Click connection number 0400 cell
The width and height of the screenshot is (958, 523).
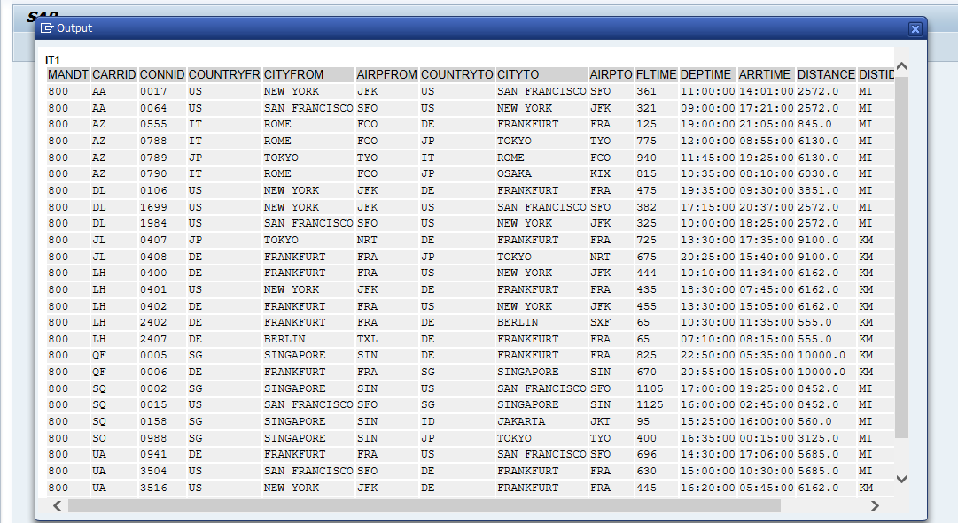click(x=162, y=273)
